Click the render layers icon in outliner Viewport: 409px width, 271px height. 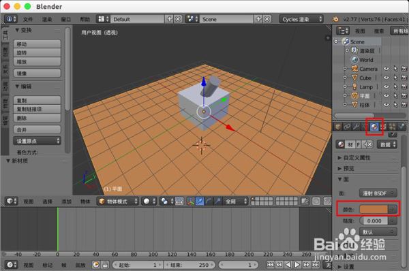(354, 50)
